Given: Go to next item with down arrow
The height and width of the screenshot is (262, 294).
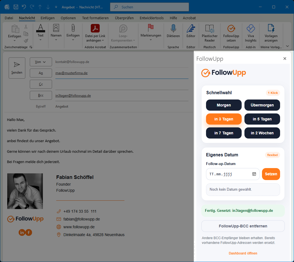Looking at the screenshot, I should pos(48,7).
